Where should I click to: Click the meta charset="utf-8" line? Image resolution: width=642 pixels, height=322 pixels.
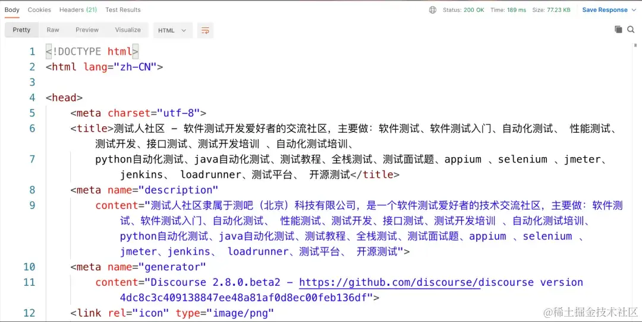click(139, 113)
